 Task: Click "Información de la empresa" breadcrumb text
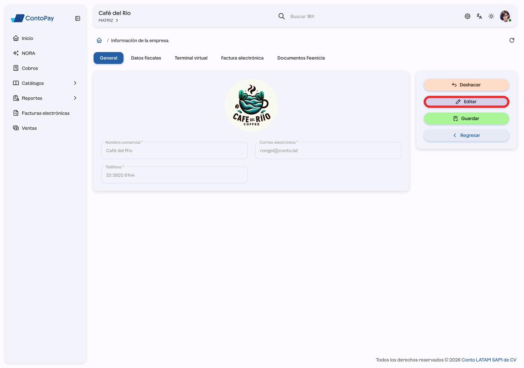click(x=140, y=40)
